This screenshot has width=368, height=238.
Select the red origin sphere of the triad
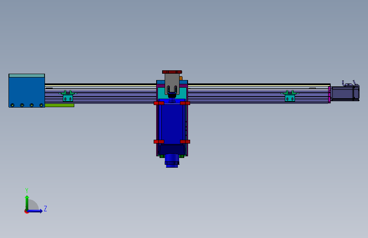[x=26, y=211]
